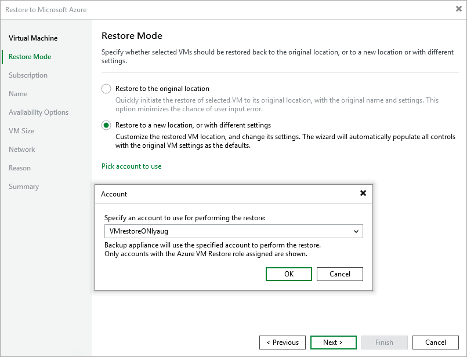Select the VM Size step
The width and height of the screenshot is (467, 357).
[23, 130]
